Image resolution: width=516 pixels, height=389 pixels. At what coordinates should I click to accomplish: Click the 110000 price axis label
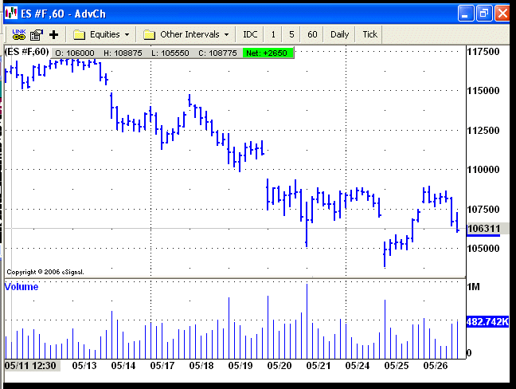(483, 170)
